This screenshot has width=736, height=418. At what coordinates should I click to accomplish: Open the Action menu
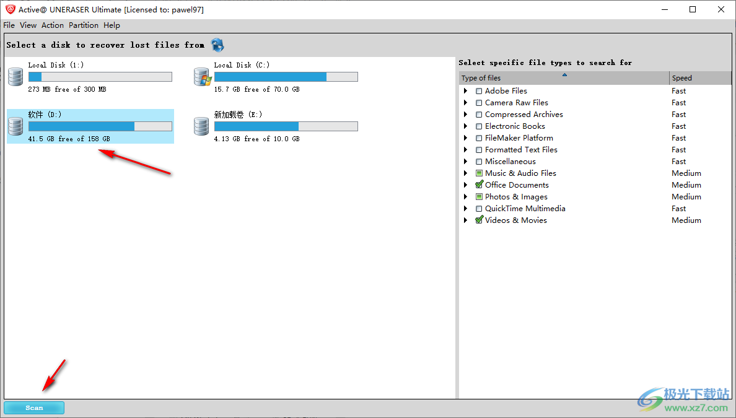(53, 25)
